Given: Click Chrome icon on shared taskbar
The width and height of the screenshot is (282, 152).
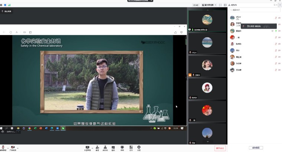Looking at the screenshot, I should [29, 128].
